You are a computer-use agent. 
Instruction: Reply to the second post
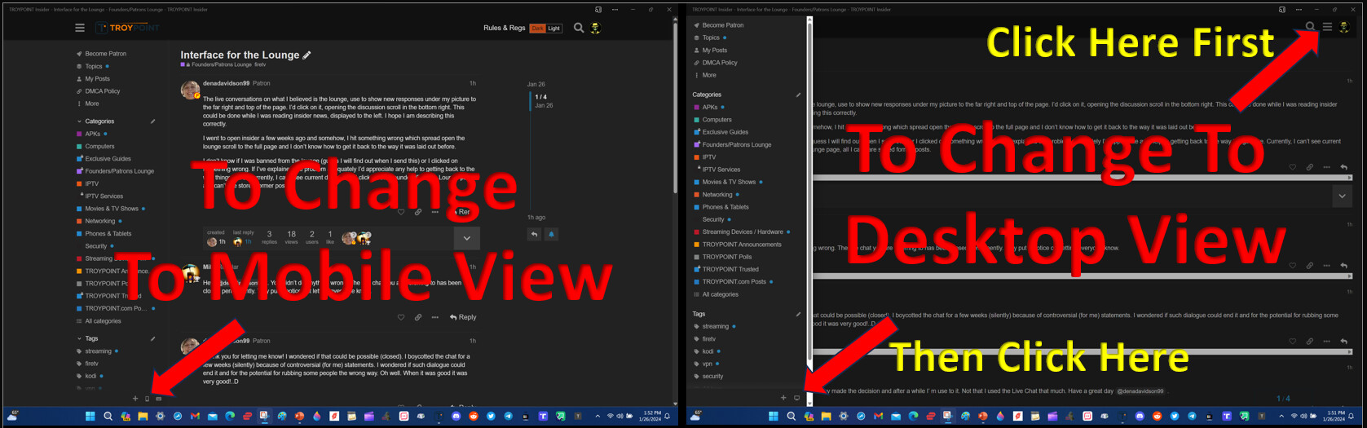click(x=463, y=317)
